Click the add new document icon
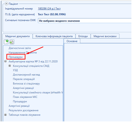The height and width of the screenshot is (122, 132). (x=6, y=42)
